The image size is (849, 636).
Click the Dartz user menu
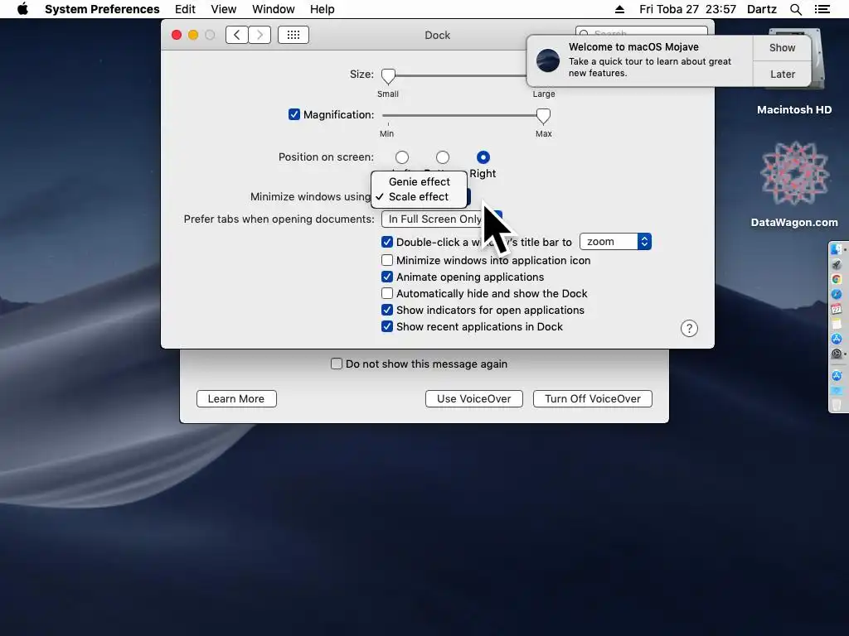point(762,9)
